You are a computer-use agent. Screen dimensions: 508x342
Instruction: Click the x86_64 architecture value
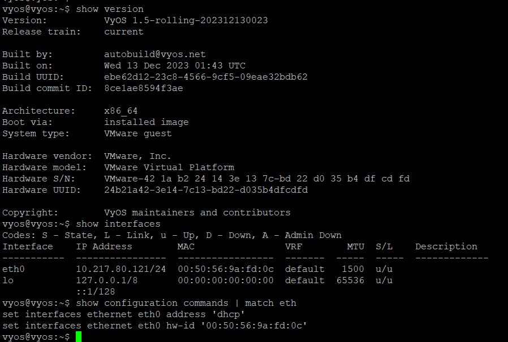120,111
